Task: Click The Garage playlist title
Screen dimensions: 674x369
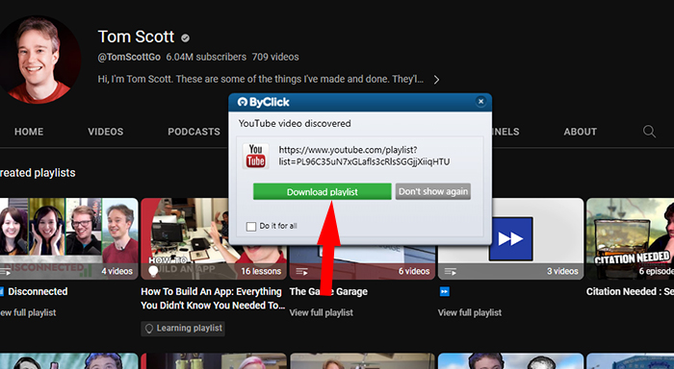Action: pos(328,292)
